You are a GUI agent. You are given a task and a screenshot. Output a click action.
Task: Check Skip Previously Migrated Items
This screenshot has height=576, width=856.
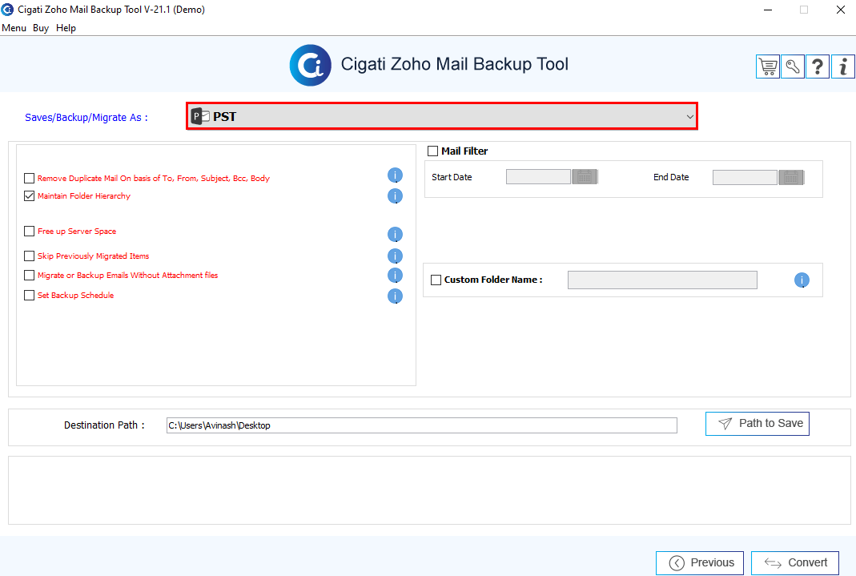click(x=30, y=256)
